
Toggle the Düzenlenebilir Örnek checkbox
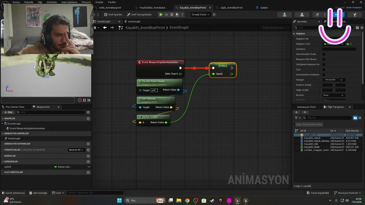[324, 54]
